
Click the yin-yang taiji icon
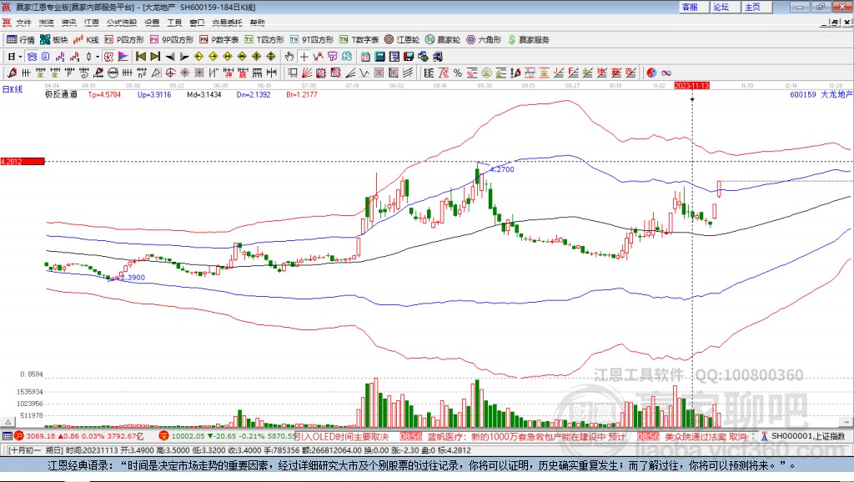pyautogui.click(x=651, y=73)
